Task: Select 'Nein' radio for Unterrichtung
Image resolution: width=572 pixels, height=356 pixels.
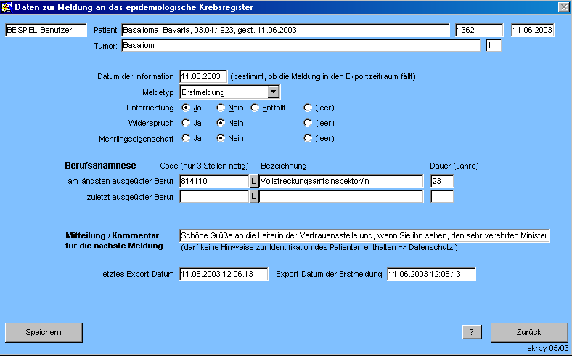Action: (x=221, y=108)
